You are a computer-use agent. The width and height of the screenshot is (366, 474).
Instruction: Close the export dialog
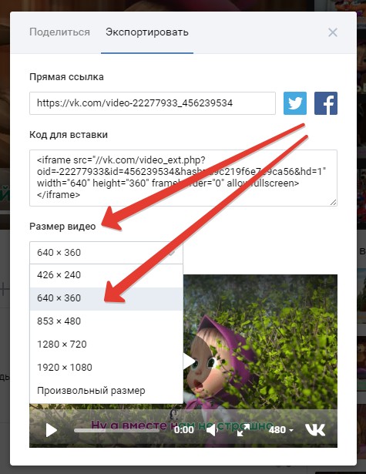click(333, 32)
